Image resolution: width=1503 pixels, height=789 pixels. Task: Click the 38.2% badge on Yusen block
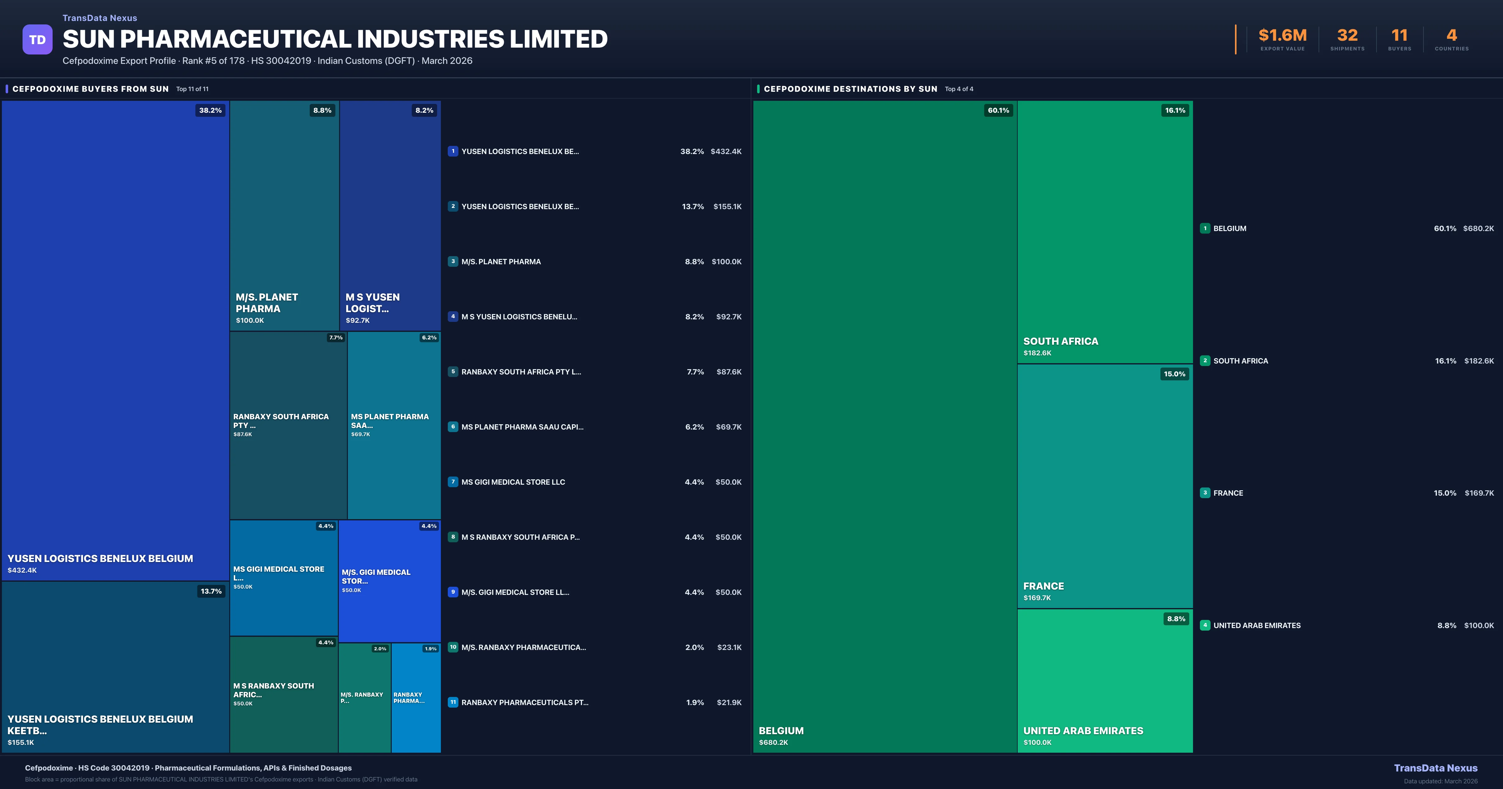(210, 110)
